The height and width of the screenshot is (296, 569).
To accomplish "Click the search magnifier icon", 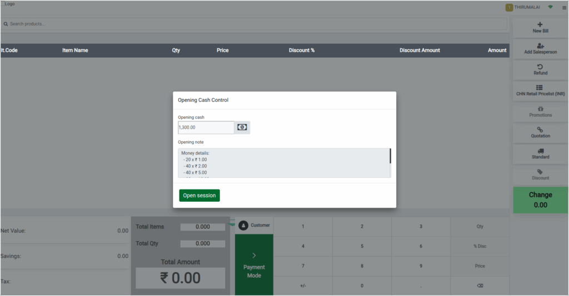I will pos(6,24).
